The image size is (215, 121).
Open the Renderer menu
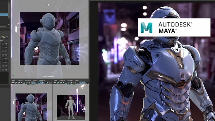[42, 80]
